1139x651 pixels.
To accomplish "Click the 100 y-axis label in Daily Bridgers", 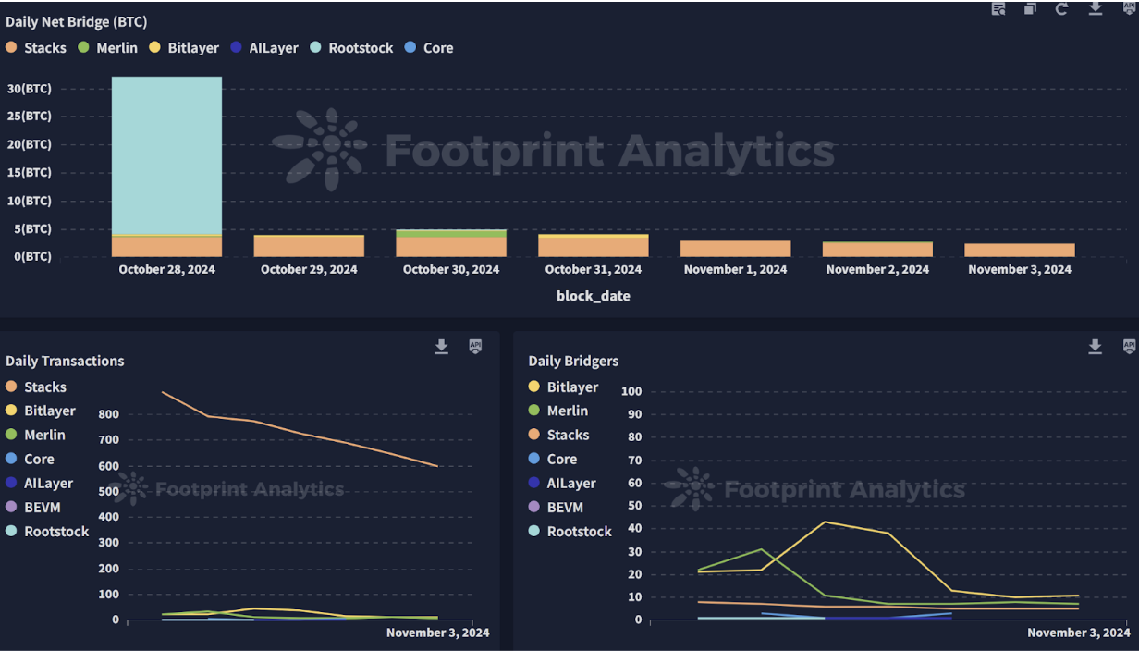I will [631, 391].
